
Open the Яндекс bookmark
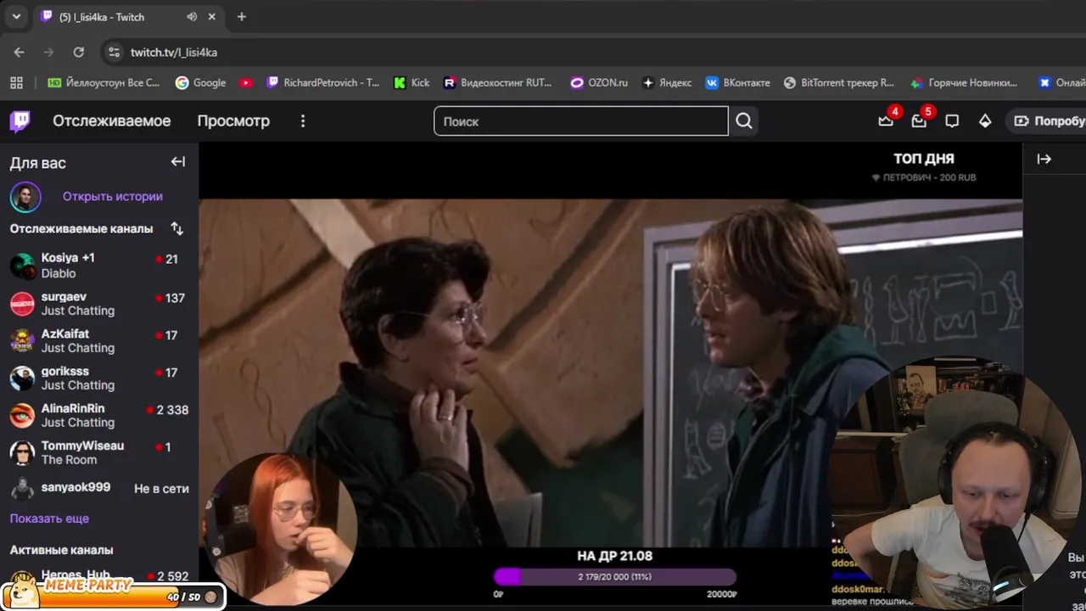pyautogui.click(x=667, y=82)
